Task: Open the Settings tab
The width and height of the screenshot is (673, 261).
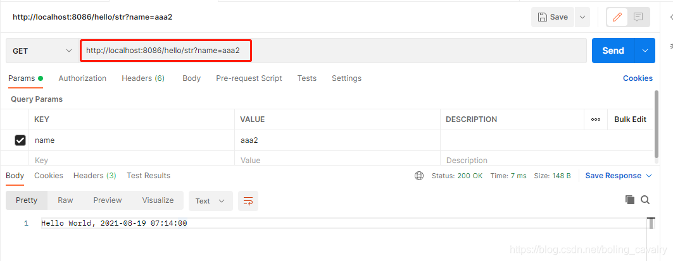Action: (346, 78)
